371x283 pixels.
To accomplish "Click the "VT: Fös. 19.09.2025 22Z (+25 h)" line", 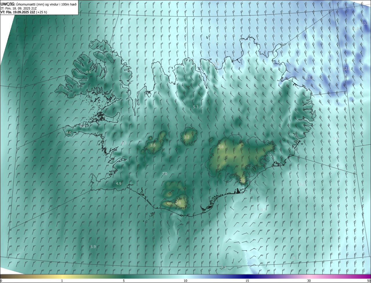I will click(x=24, y=12).
